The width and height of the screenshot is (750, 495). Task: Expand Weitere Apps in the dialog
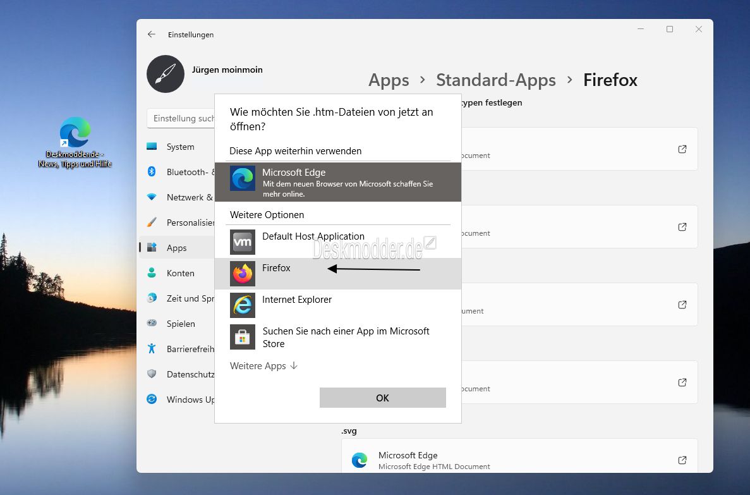pos(263,366)
